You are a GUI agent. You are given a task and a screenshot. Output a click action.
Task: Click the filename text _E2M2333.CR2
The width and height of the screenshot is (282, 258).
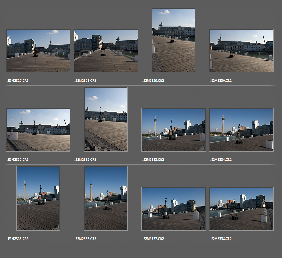point(153,160)
